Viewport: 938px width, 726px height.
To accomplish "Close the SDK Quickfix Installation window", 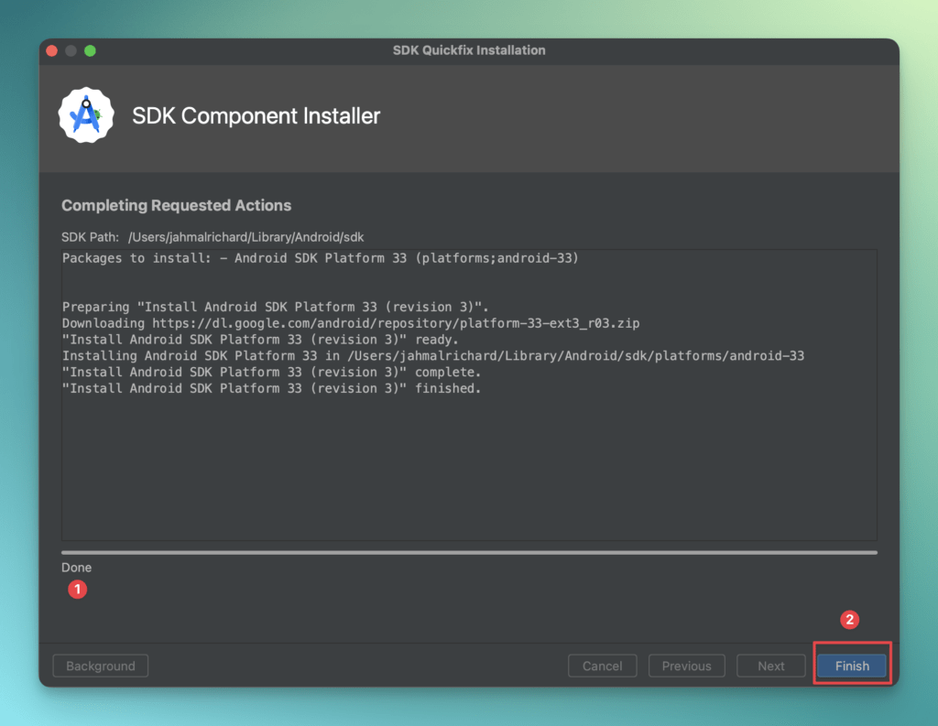I will [52, 51].
